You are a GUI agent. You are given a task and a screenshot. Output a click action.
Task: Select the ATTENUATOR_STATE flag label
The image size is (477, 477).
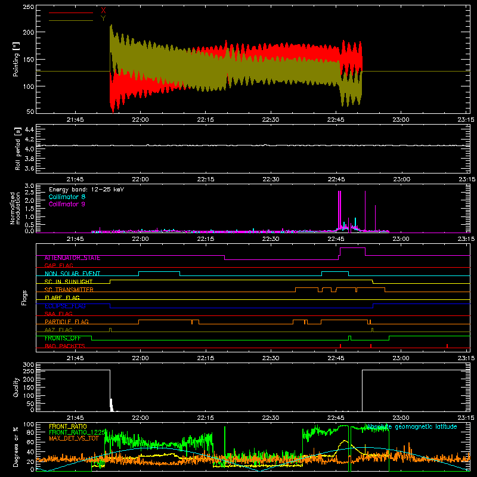[x=72, y=258]
